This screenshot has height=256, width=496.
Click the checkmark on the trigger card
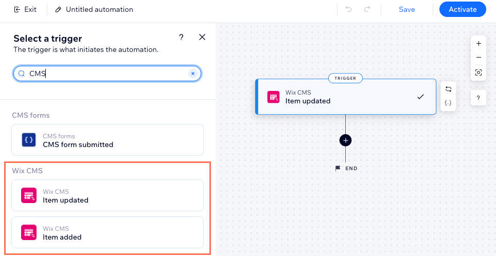point(420,97)
